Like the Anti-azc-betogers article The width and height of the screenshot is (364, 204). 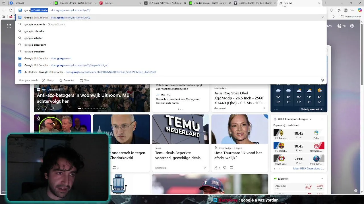[38, 108]
